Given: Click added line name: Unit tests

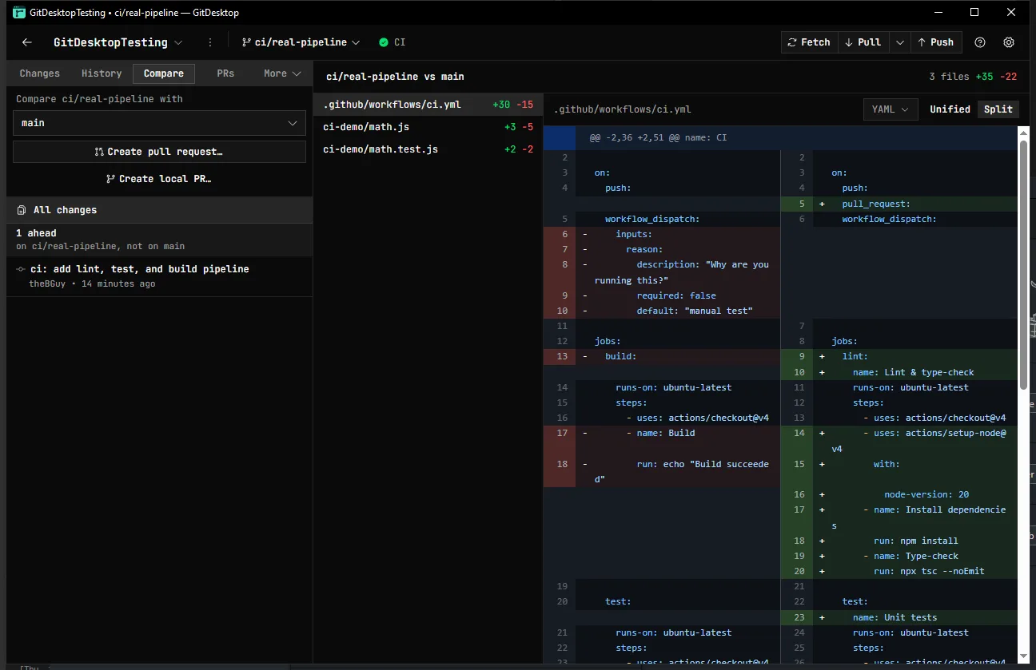Looking at the screenshot, I should (x=899, y=617).
